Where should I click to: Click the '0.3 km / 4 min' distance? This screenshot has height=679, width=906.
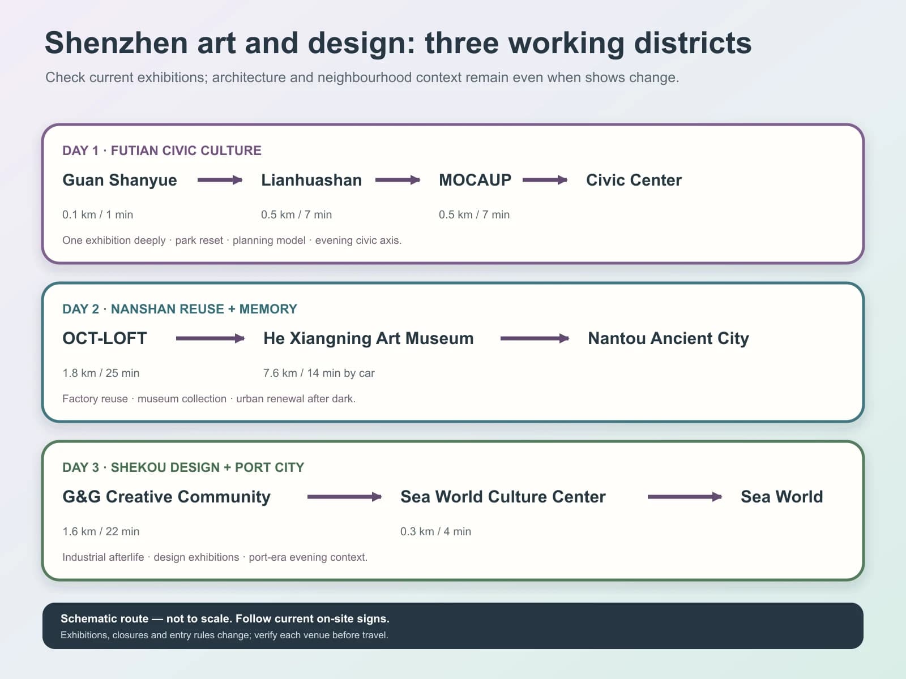[436, 531]
